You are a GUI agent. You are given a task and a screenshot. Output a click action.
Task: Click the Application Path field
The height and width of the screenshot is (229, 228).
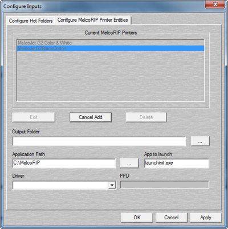(64, 163)
